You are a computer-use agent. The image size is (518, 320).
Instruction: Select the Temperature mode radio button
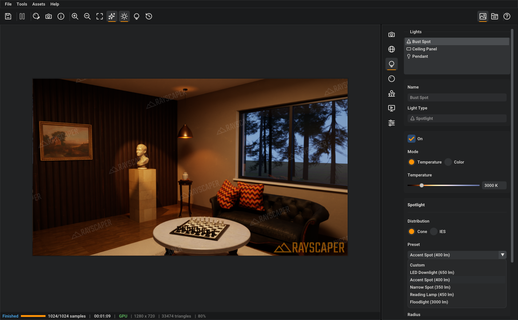point(412,162)
